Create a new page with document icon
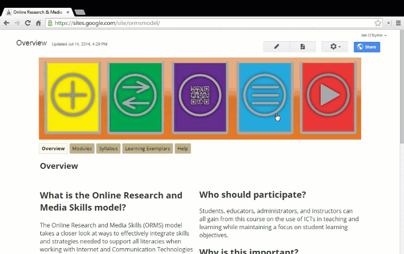Viewport: 404px width, 254px height. 303,47
